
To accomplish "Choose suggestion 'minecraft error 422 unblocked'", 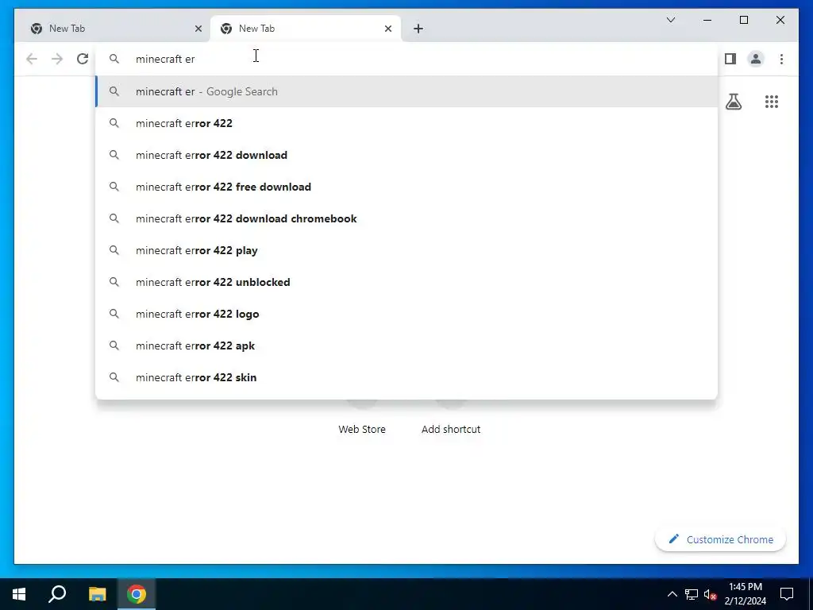I will 406,282.
